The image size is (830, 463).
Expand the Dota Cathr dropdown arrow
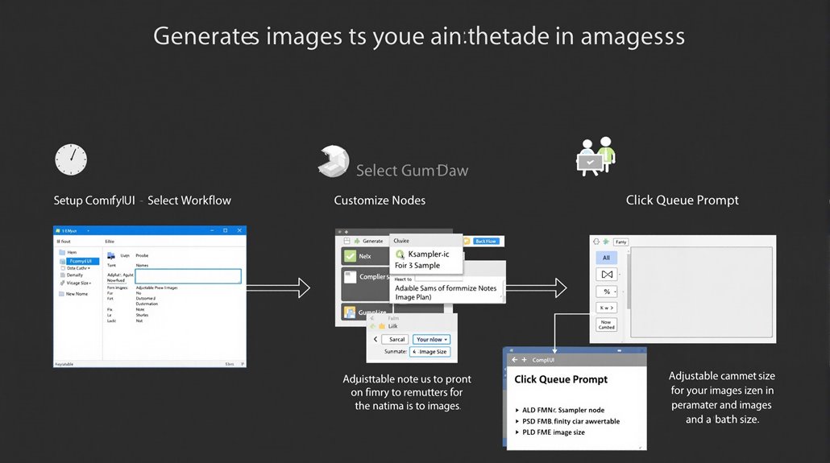(x=89, y=268)
